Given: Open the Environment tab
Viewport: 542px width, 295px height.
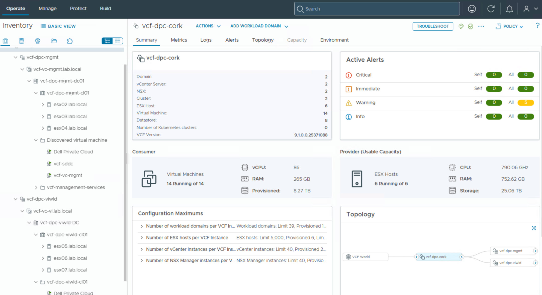Looking at the screenshot, I should [x=334, y=40].
